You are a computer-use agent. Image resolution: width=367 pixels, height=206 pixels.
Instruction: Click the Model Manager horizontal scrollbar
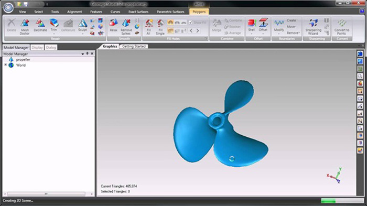(46, 194)
